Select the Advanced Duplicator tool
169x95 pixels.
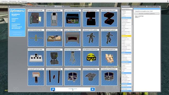click(x=126, y=22)
